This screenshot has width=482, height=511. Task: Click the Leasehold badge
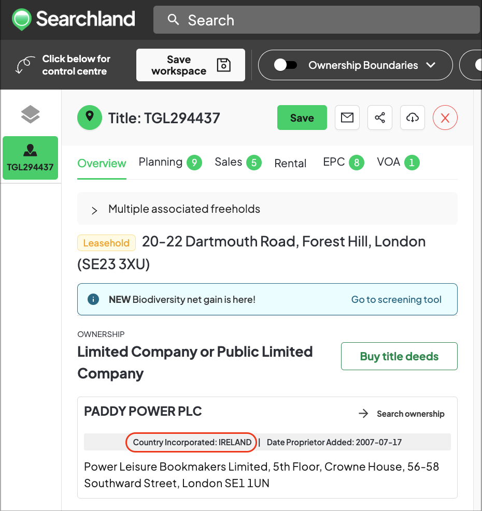pos(106,243)
